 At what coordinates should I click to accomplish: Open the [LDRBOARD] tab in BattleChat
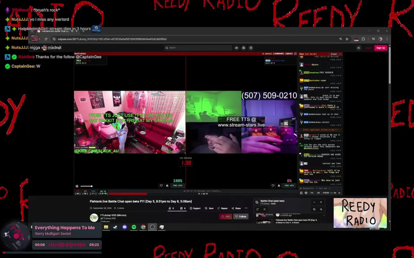click(278, 53)
